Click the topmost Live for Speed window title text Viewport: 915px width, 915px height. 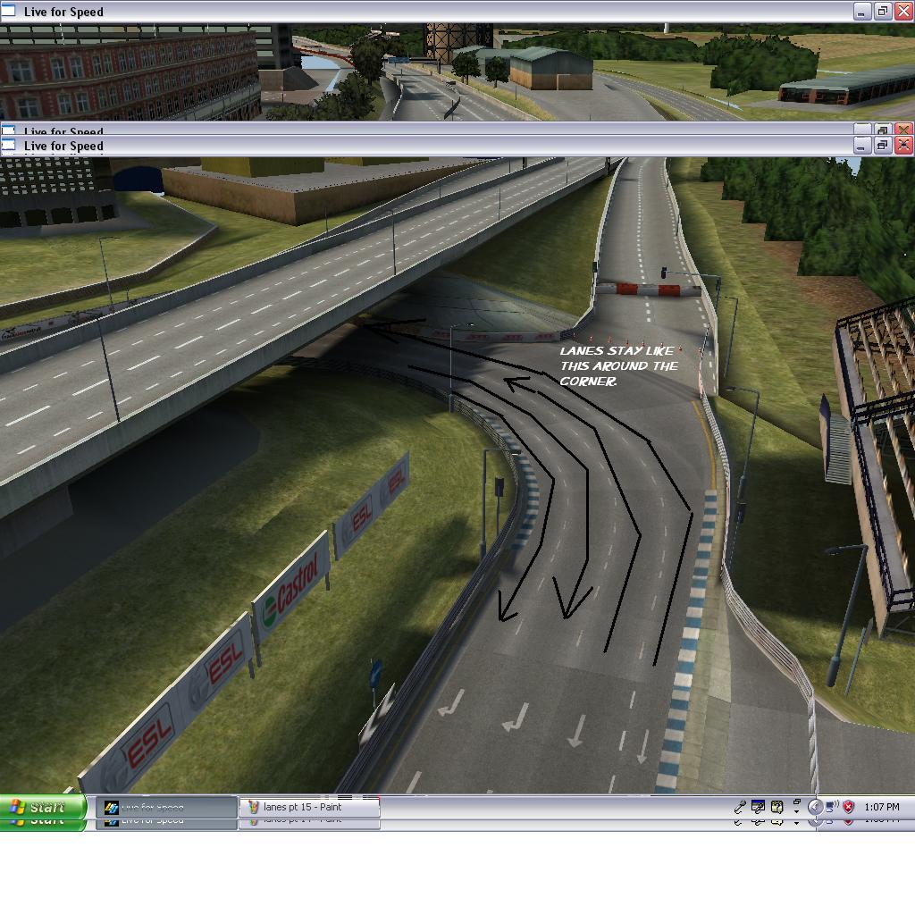[x=63, y=12]
